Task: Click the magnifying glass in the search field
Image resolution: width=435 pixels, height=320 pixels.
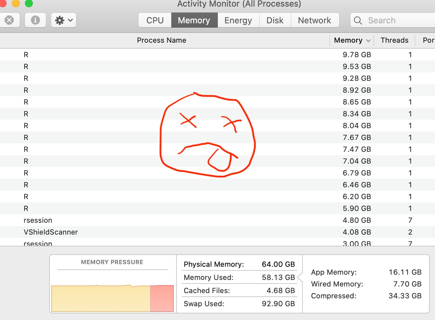Action: click(358, 20)
